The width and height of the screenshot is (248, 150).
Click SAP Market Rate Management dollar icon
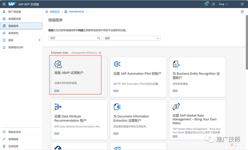176,106
